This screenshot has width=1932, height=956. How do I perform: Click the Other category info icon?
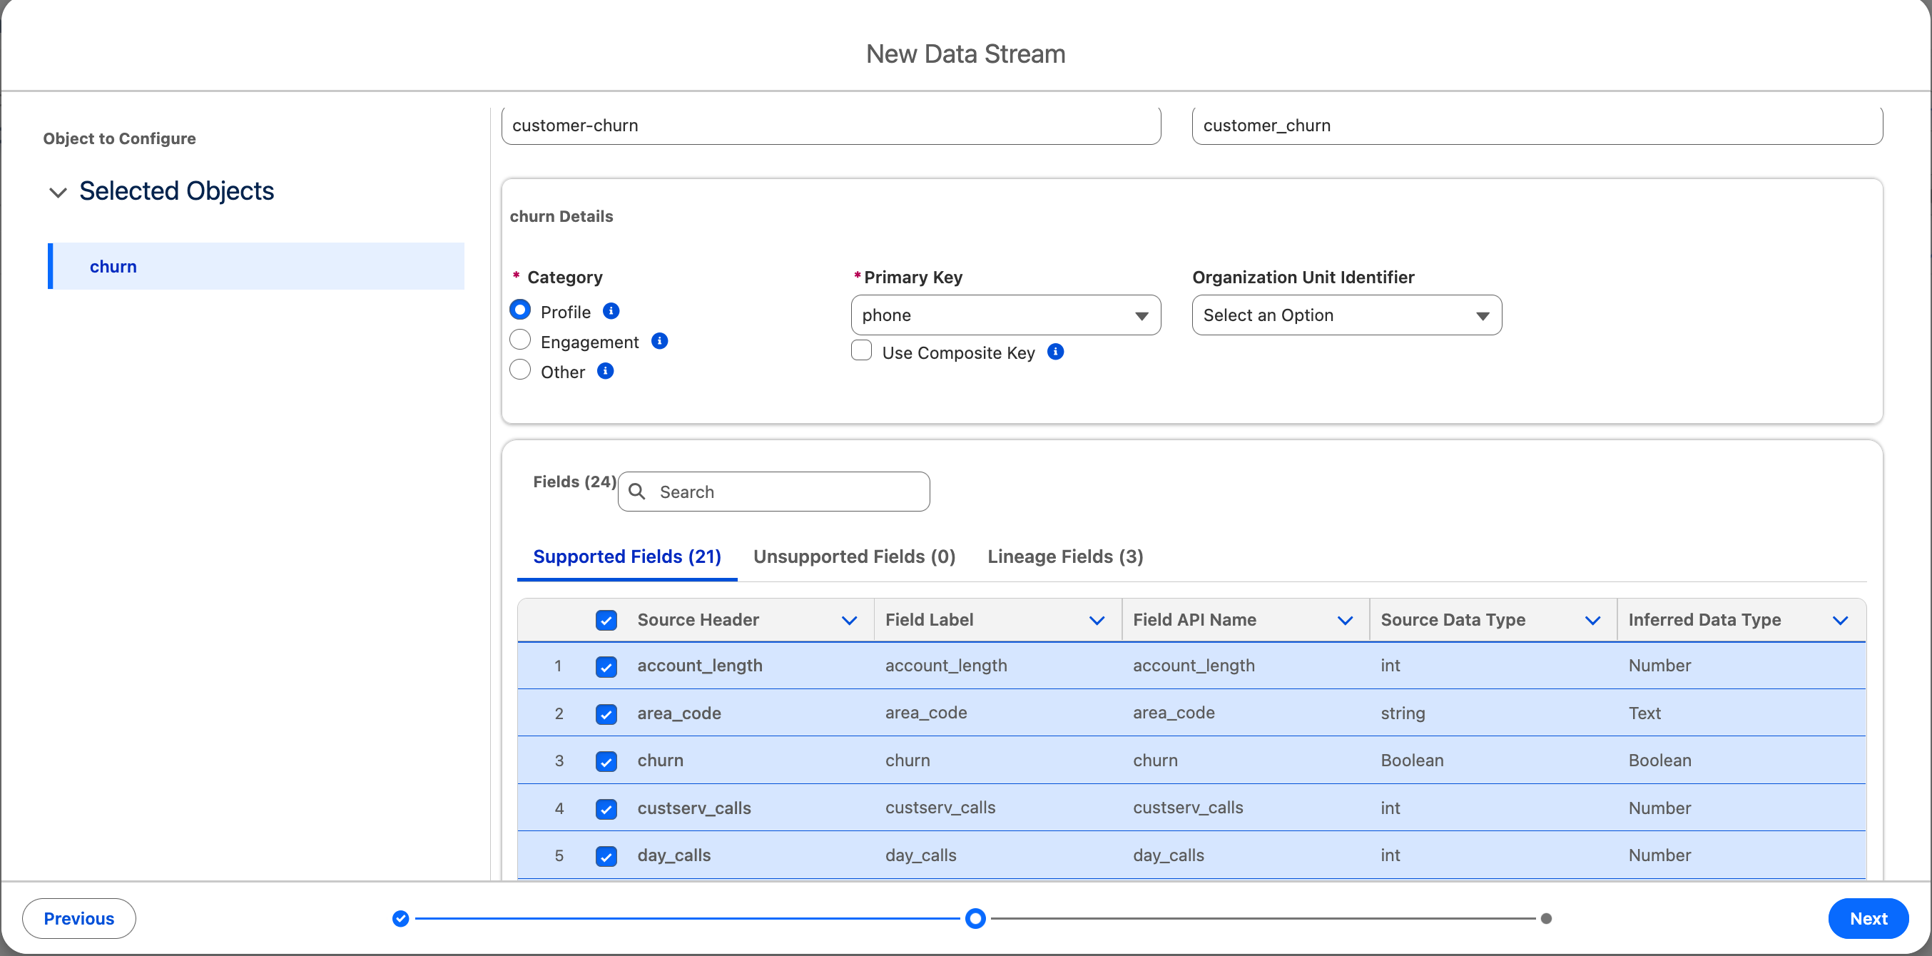pyautogui.click(x=605, y=371)
